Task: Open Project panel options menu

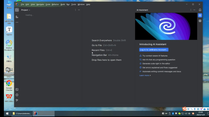Action: 75,10
